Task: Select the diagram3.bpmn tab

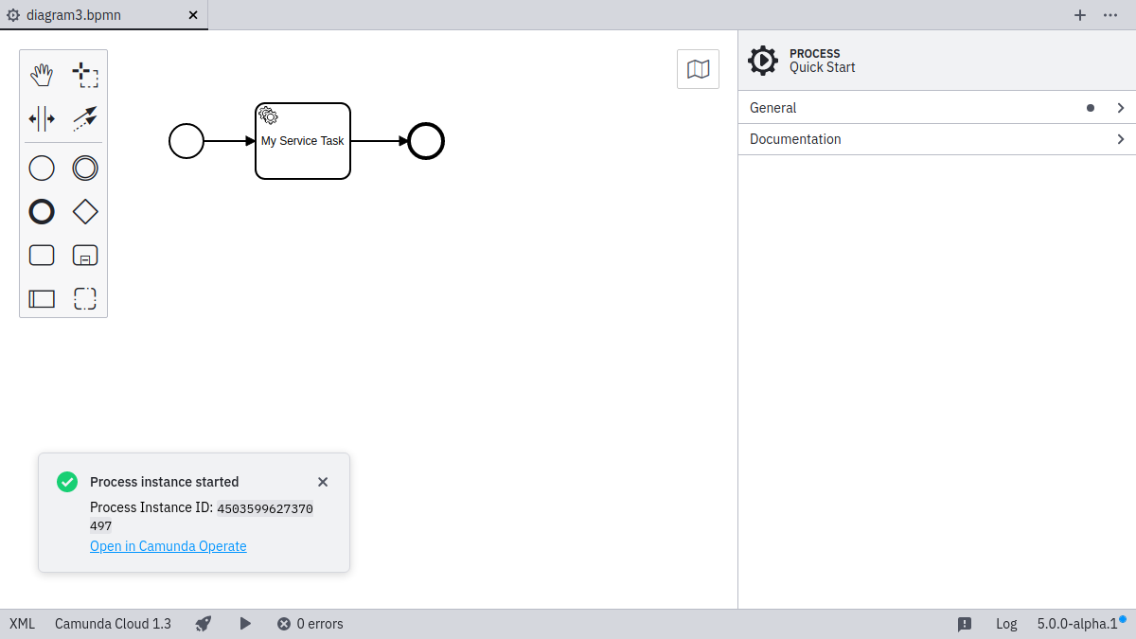Action: [x=74, y=15]
